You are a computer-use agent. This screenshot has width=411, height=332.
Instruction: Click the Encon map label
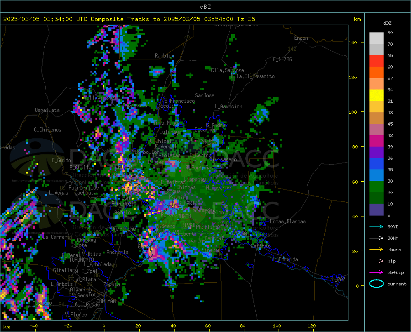[x=301, y=38]
